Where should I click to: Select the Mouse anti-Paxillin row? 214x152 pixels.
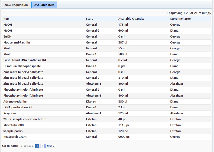(x=17, y=42)
